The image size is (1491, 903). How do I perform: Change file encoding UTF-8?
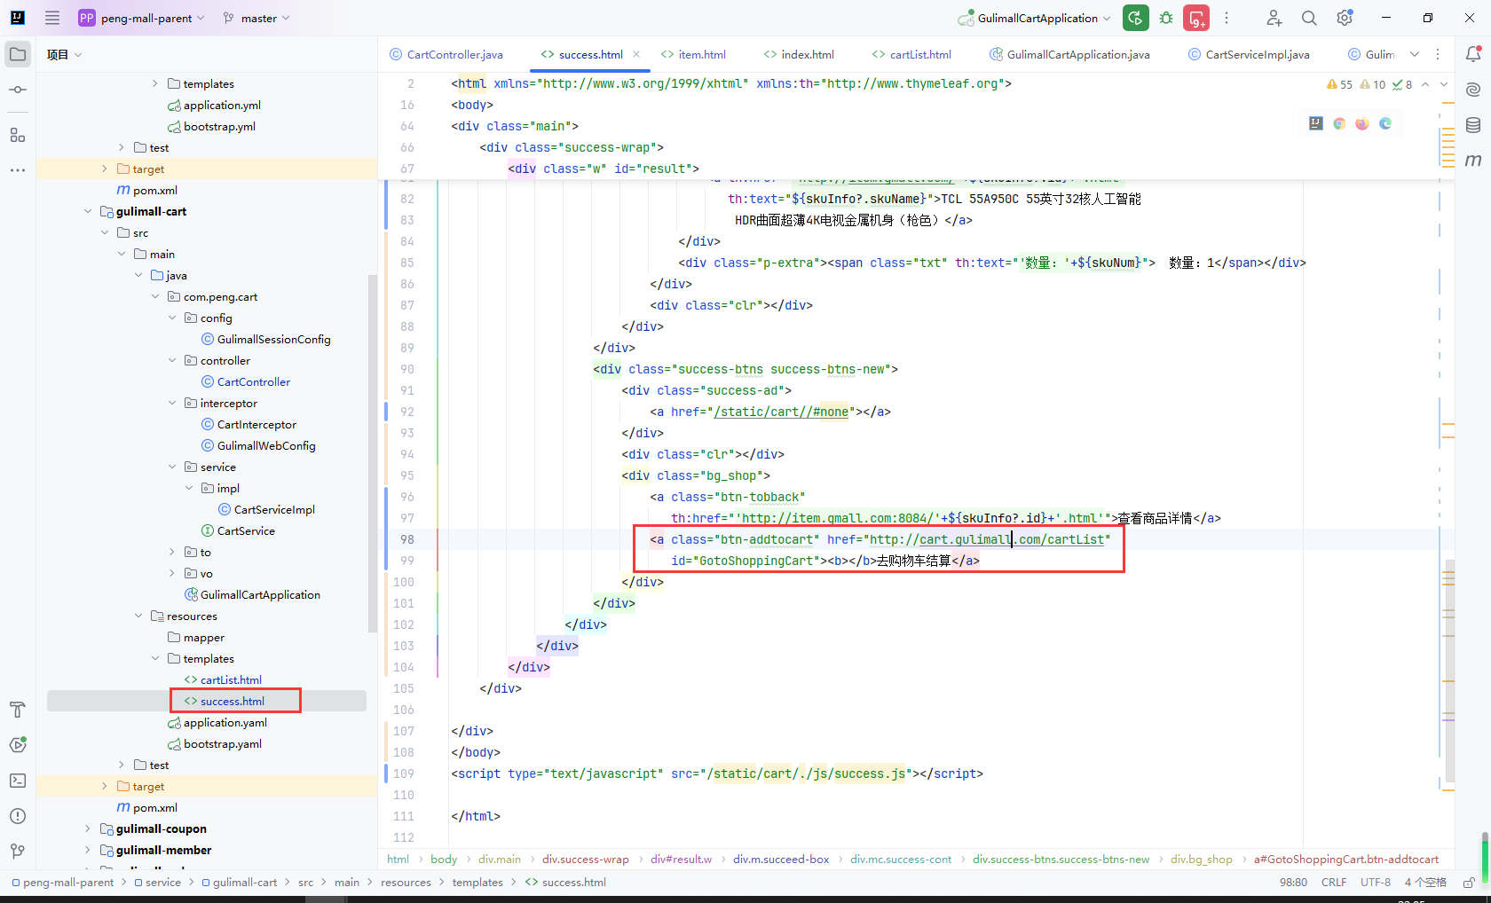pos(1376,883)
